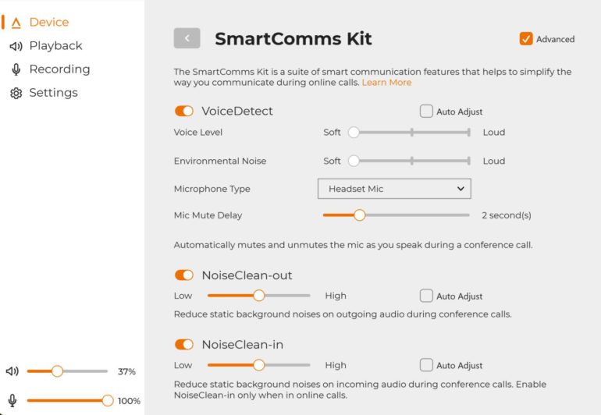Open the Microphone Type dropdown

coord(394,189)
